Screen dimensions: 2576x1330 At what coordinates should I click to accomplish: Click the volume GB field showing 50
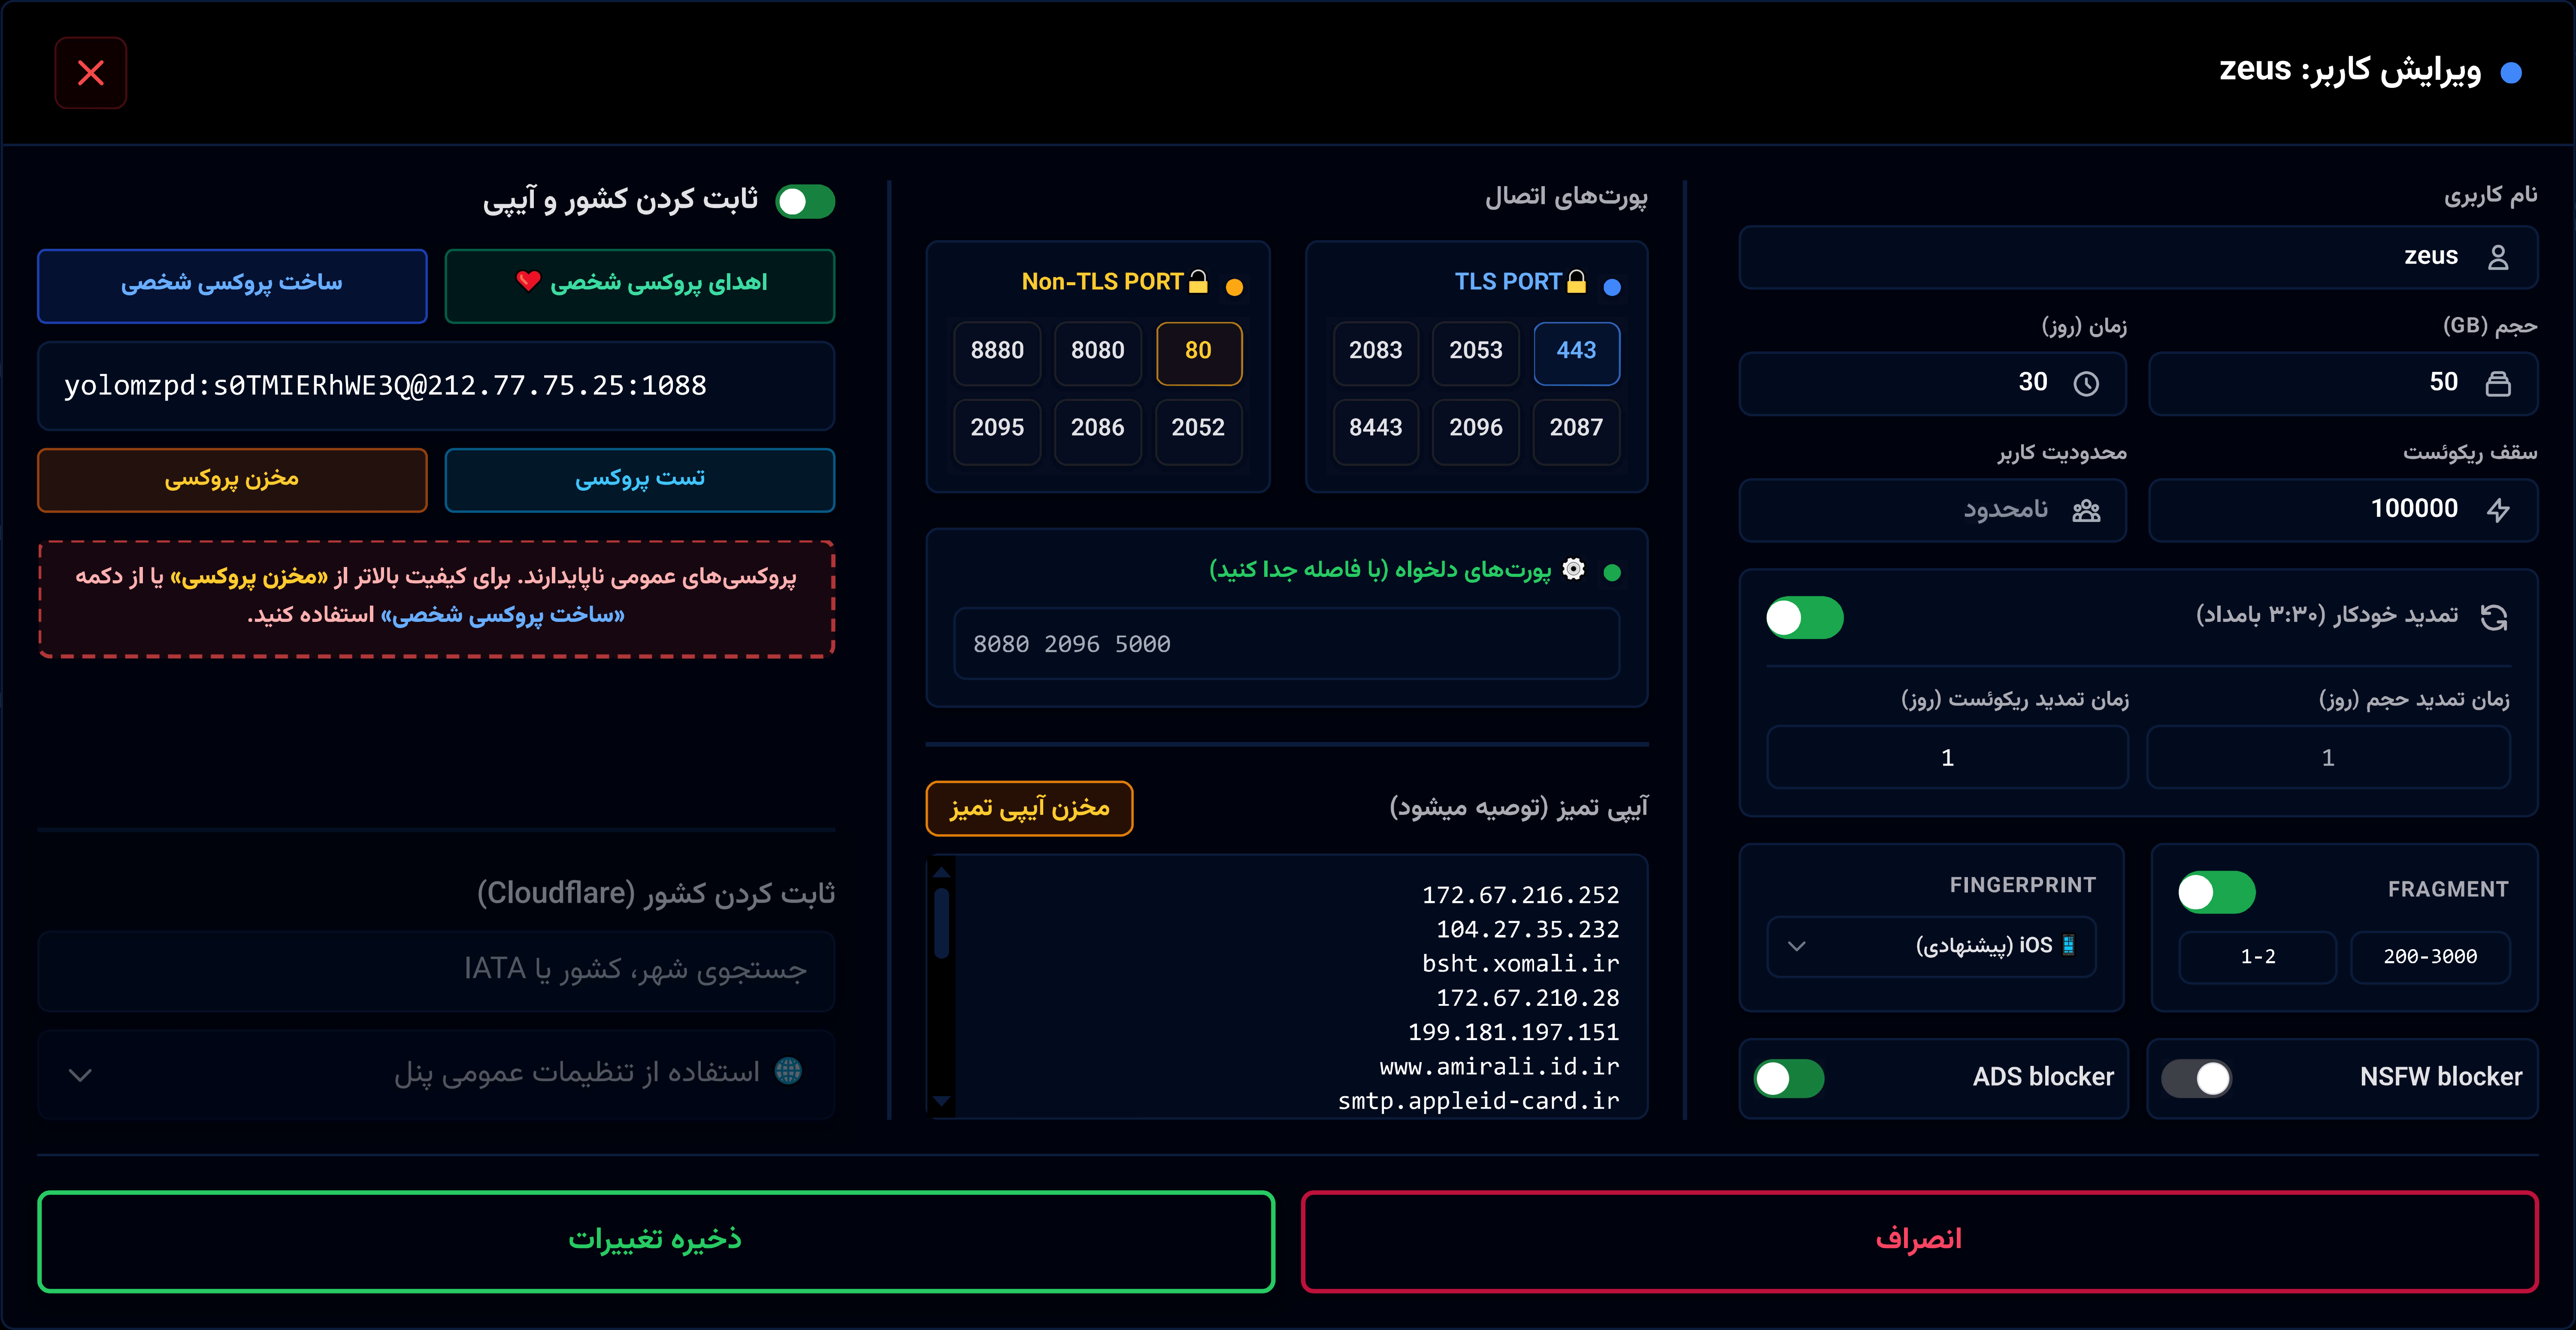[2343, 384]
